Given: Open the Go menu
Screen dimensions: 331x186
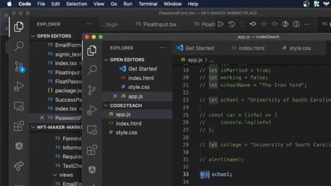Looking at the screenshot, I should point(114,4).
